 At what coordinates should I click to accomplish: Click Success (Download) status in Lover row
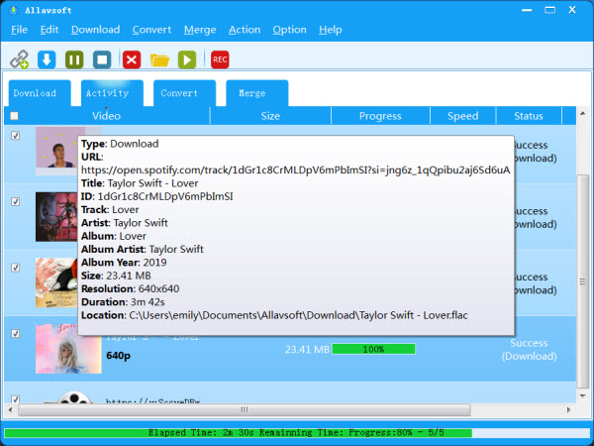[x=529, y=349]
